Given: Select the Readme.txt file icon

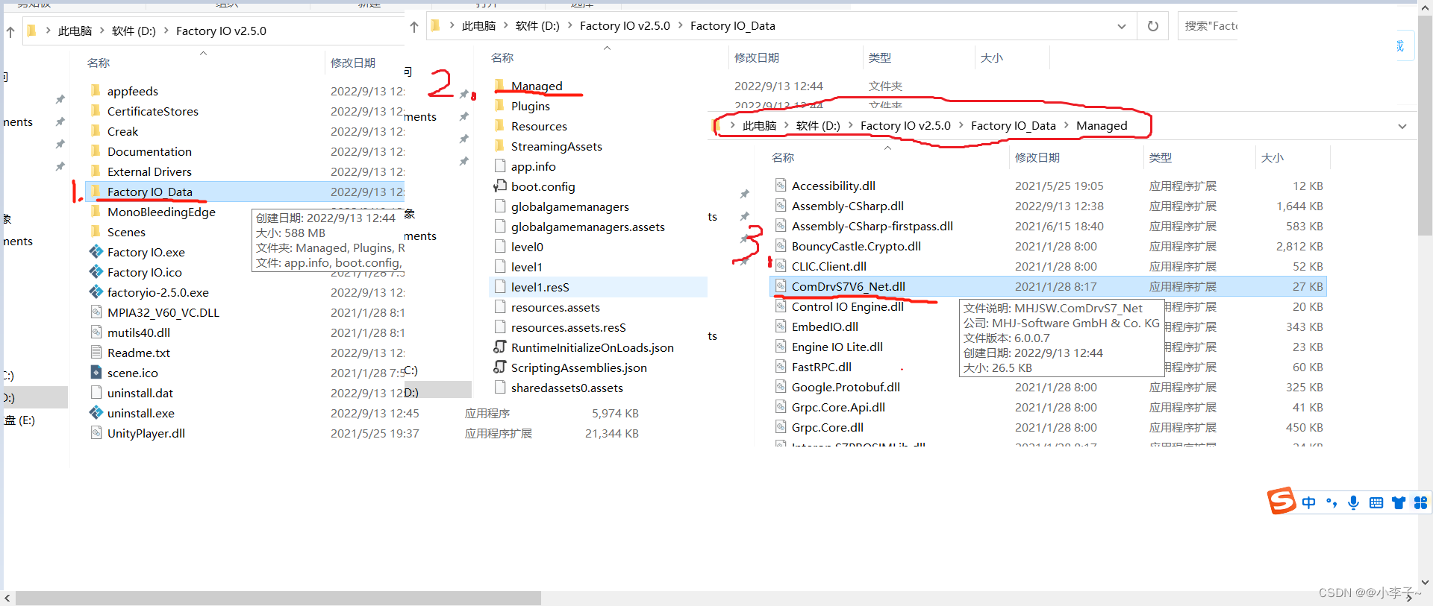Looking at the screenshot, I should [96, 353].
